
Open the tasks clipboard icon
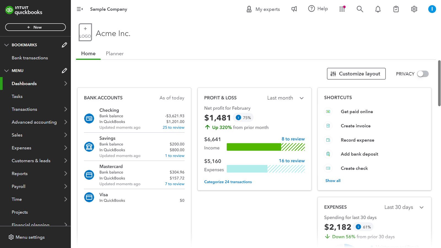pyautogui.click(x=396, y=9)
